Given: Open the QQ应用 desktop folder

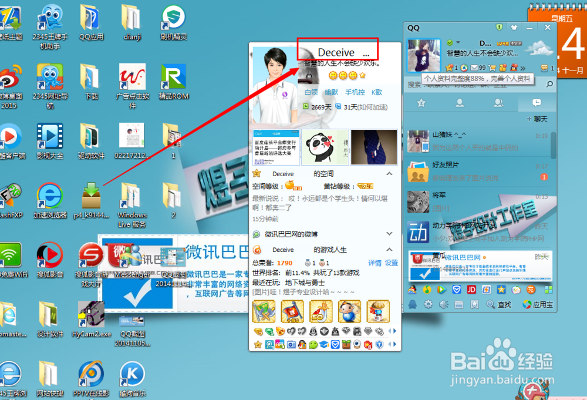Looking at the screenshot, I should click(91, 22).
